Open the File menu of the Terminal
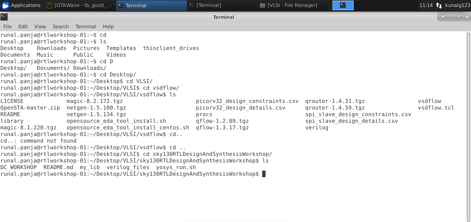471x222 pixels. [7, 26]
